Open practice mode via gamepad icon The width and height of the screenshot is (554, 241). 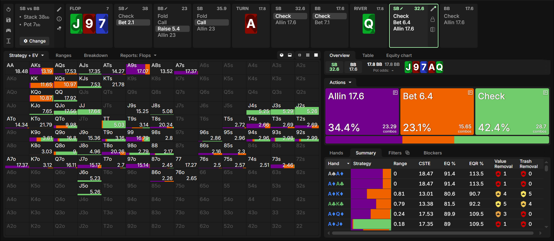pos(9,30)
